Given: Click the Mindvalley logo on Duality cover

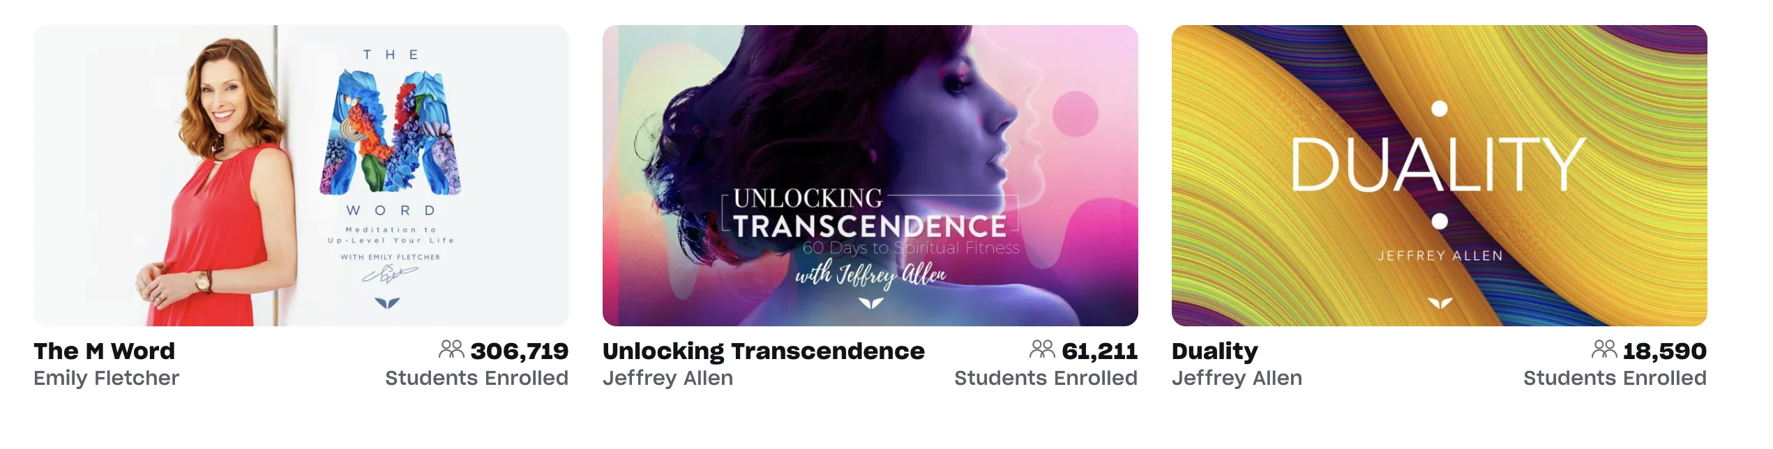Looking at the screenshot, I should tap(1440, 303).
